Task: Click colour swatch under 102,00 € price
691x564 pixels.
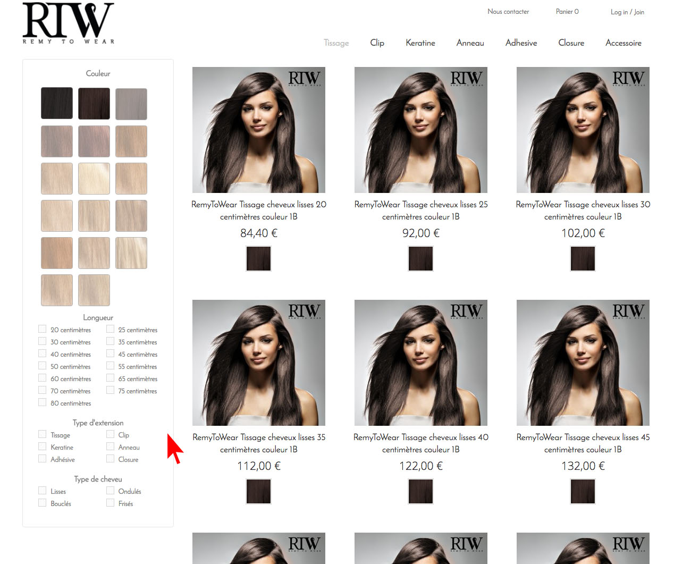Action: click(x=583, y=258)
